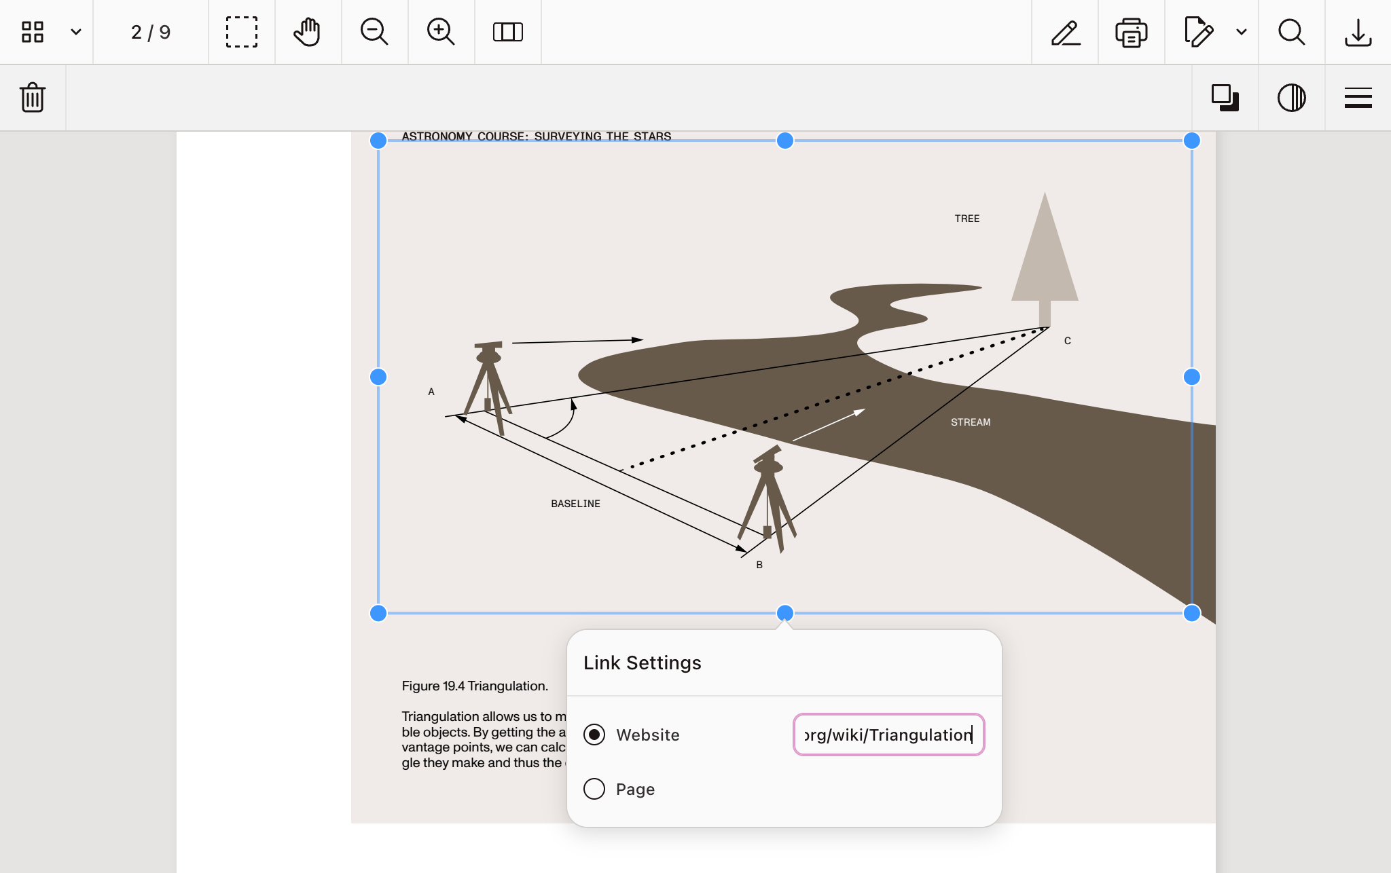Screen dimensions: 1391x873
Task: Open the page layout mode icon
Action: click(x=507, y=32)
